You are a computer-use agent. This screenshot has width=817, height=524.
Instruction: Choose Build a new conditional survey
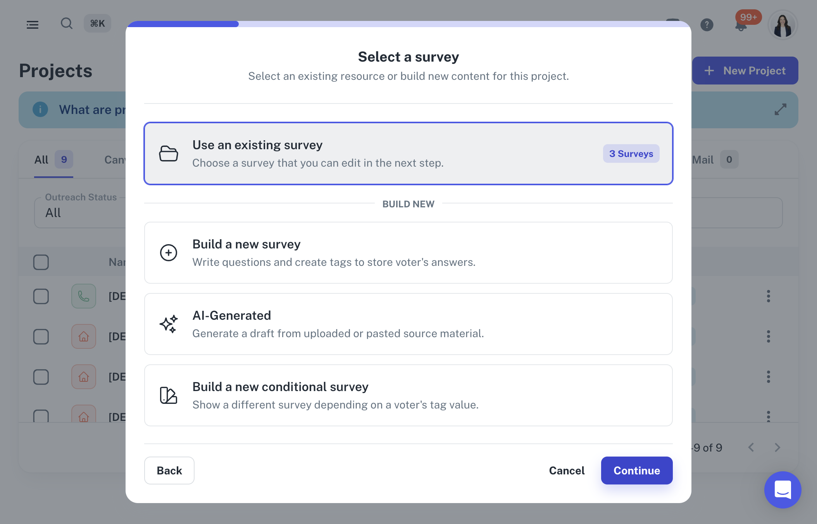pyautogui.click(x=408, y=395)
